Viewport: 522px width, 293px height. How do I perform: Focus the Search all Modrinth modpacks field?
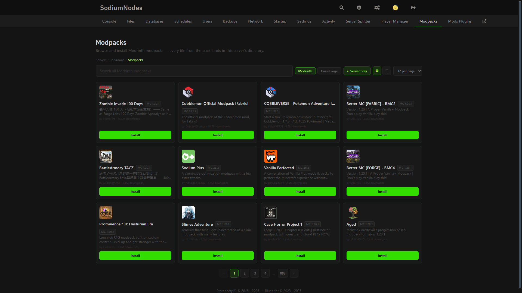click(x=194, y=71)
